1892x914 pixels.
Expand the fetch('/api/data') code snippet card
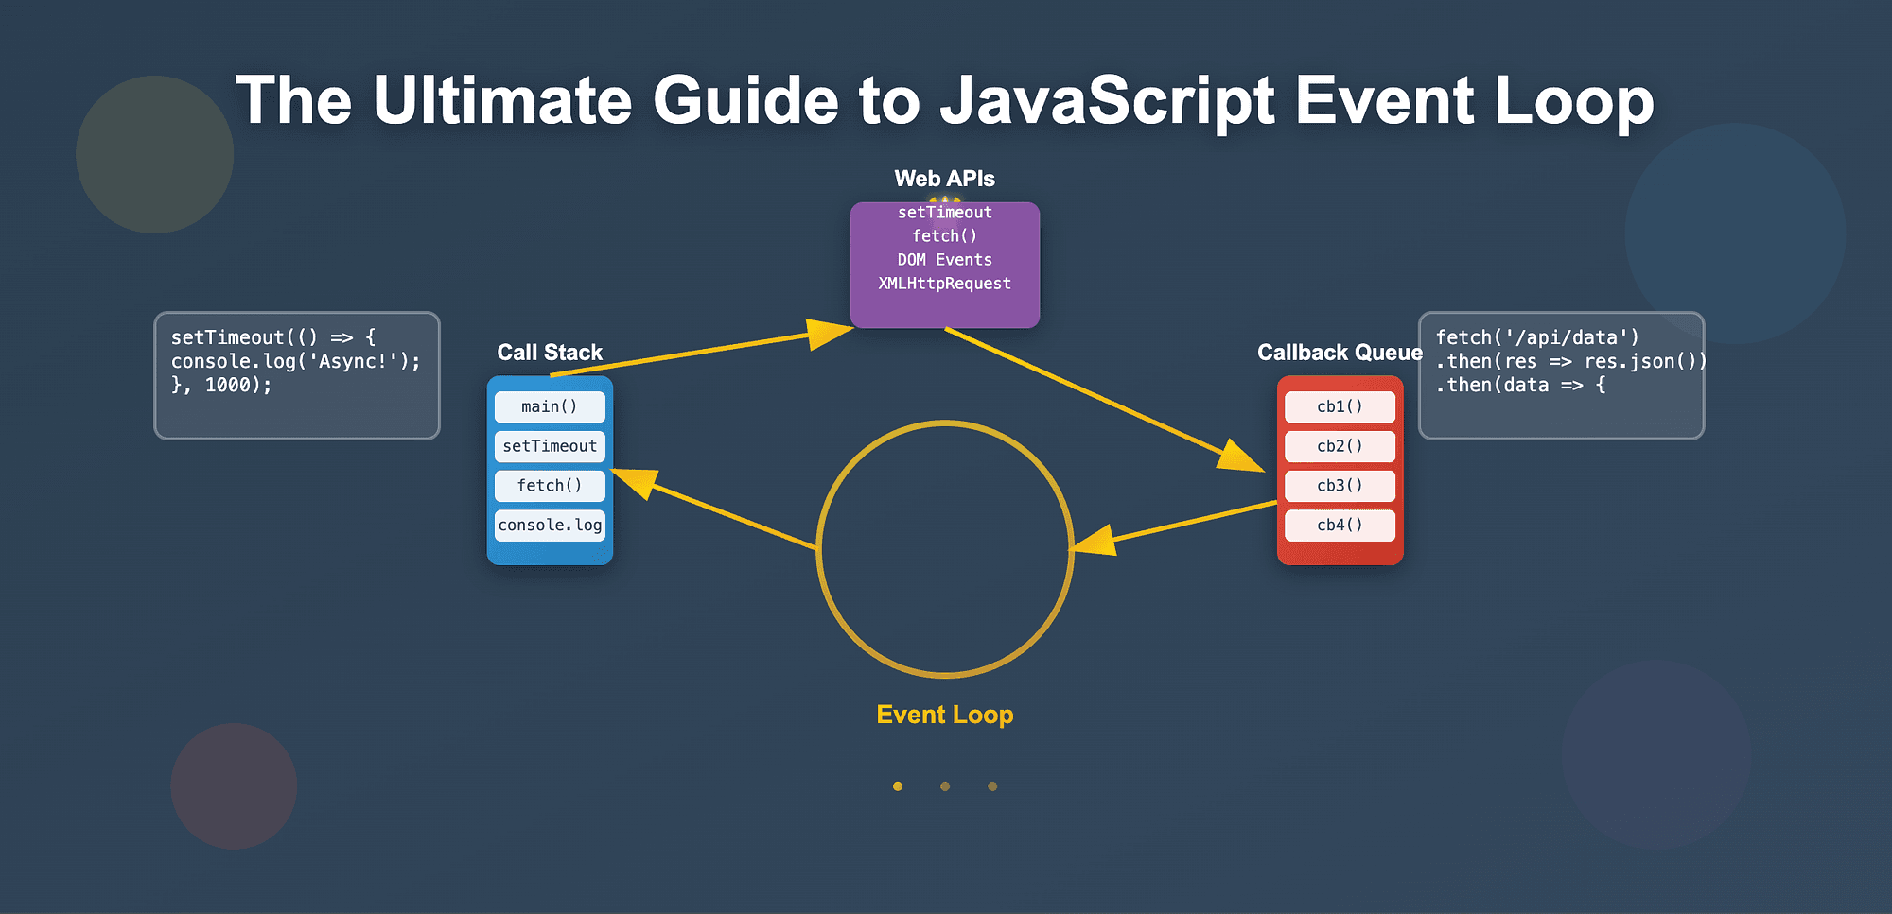click(x=1561, y=375)
